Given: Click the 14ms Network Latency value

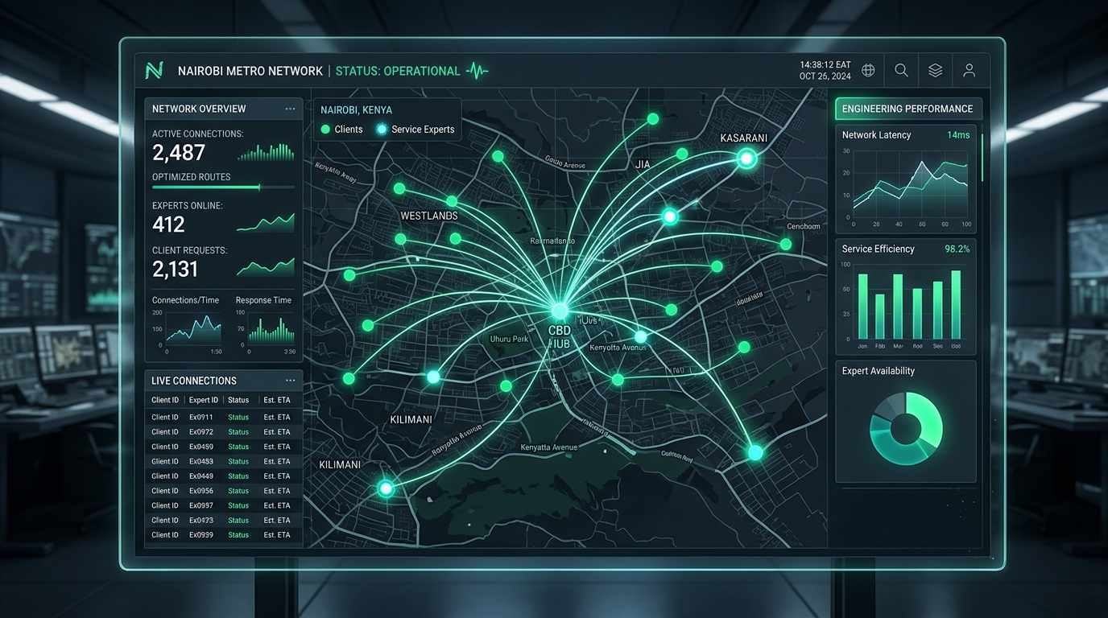Looking at the screenshot, I should (x=958, y=134).
